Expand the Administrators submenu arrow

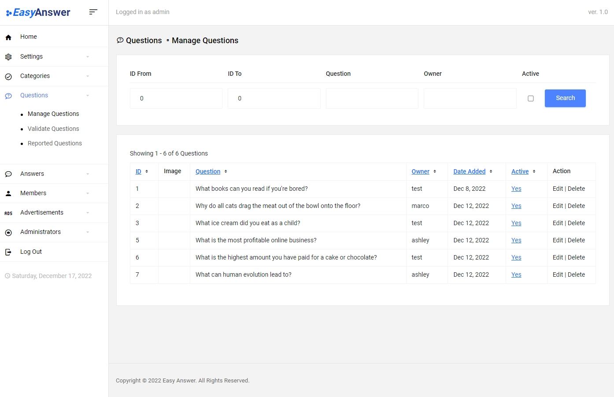[88, 232]
